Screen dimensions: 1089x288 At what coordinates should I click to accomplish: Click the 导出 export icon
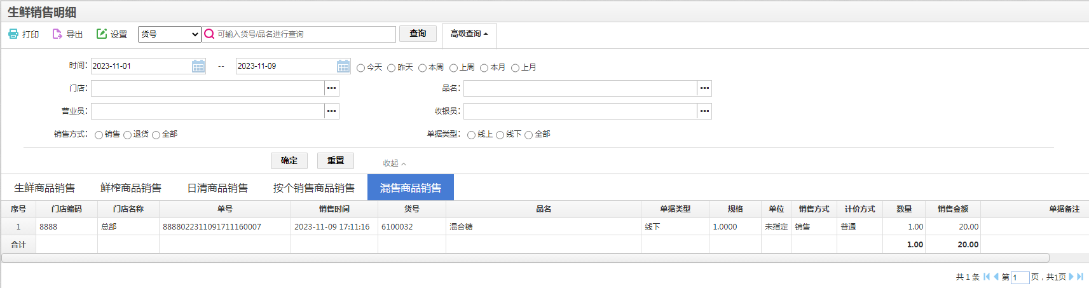[x=57, y=34]
